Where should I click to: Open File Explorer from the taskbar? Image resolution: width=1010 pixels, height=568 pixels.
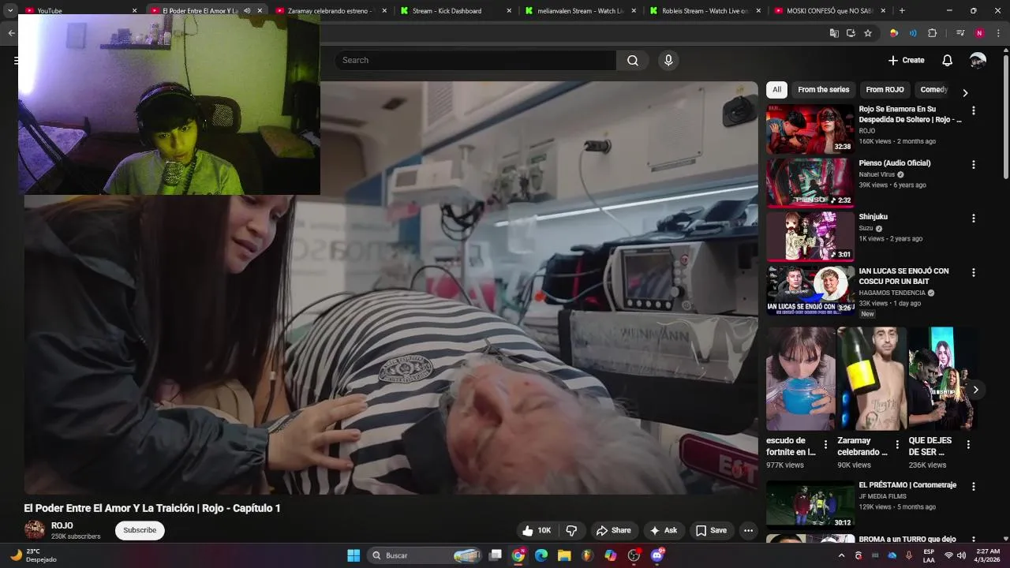[x=564, y=555]
